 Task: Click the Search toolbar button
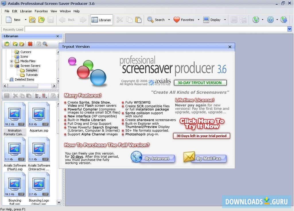coord(156,20)
